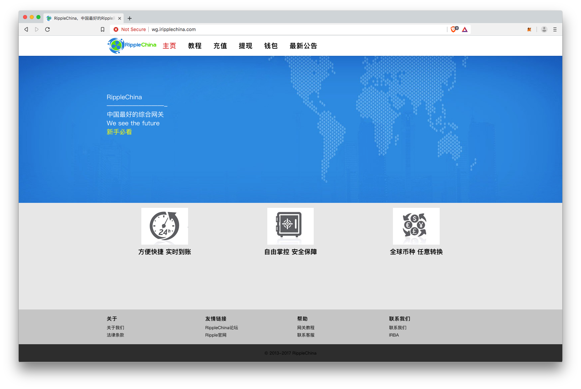Click the safe vault icon
Viewport: 581px width, 389px height.
[x=290, y=226]
